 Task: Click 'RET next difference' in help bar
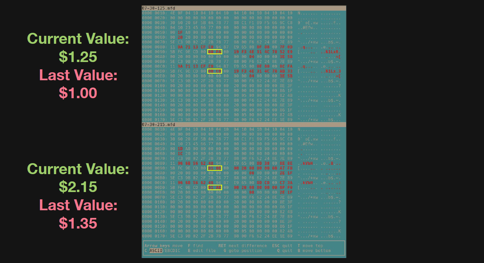tap(242, 246)
